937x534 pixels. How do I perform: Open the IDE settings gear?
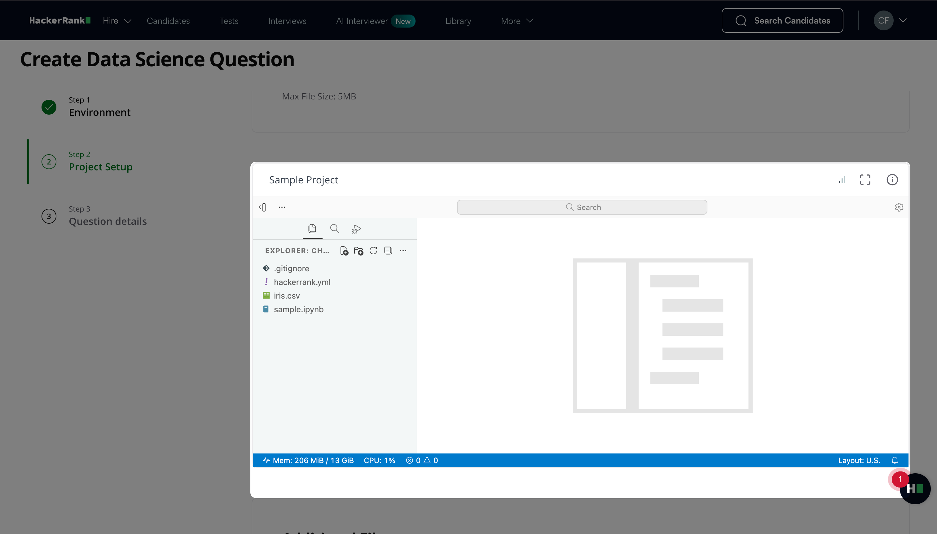pos(899,207)
